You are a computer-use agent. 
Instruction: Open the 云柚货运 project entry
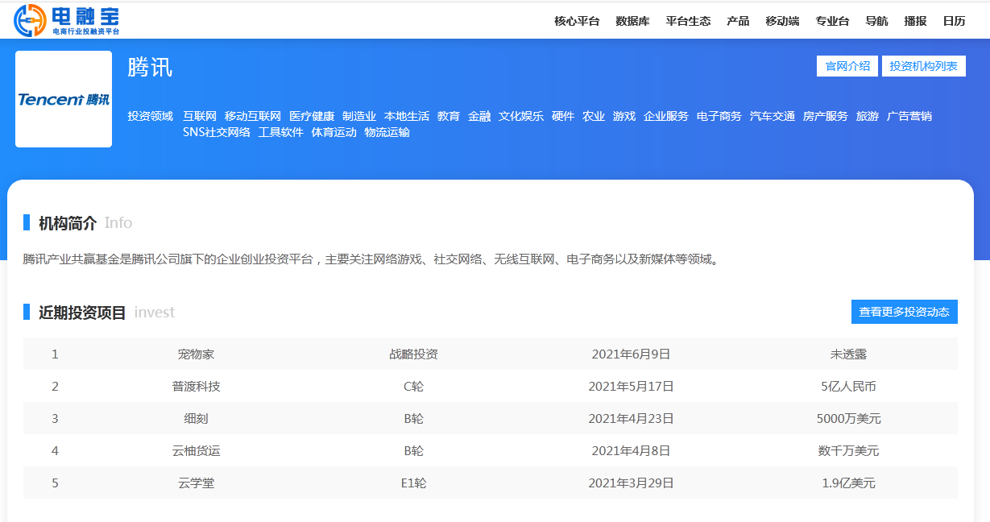(196, 450)
